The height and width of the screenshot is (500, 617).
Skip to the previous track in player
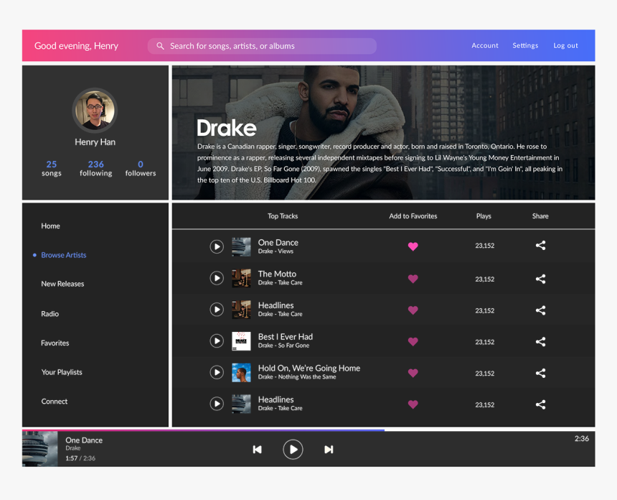258,450
